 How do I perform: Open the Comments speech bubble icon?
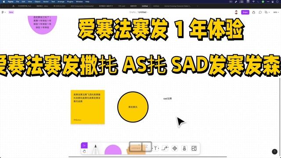click(260, 12)
